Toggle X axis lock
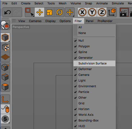 tap(82, 12)
